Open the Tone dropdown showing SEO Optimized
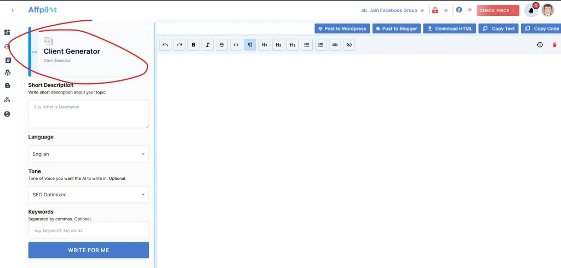 tap(88, 195)
